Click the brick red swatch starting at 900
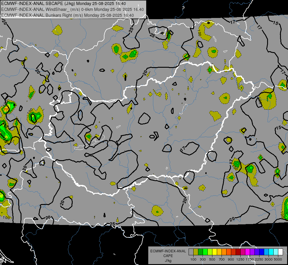 [x=234, y=252]
